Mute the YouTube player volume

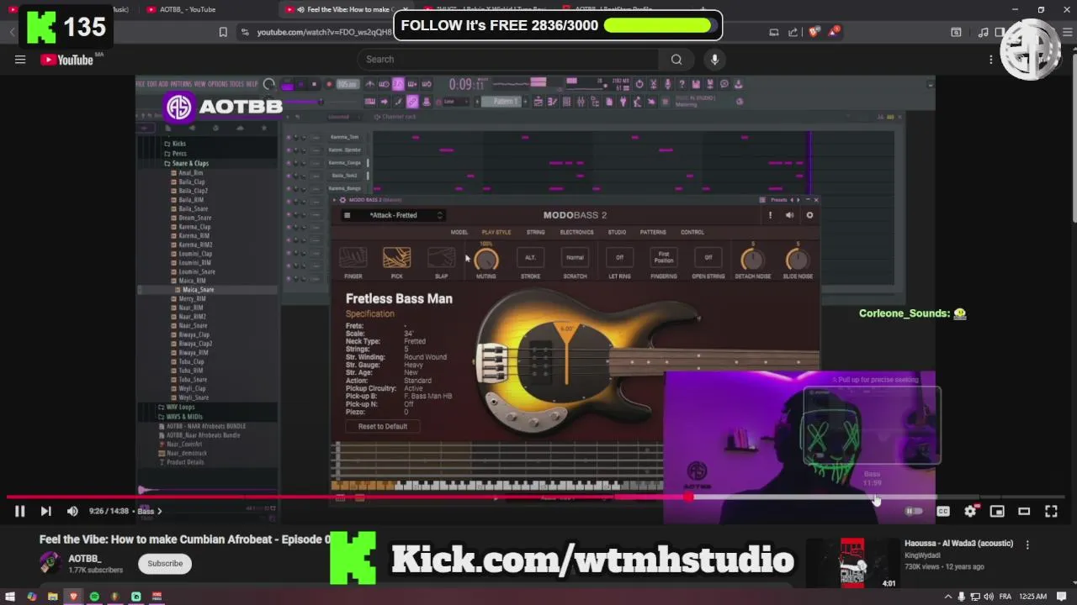click(x=72, y=511)
